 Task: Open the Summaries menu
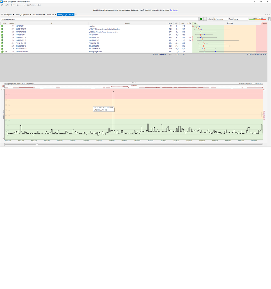(x=21, y=5)
